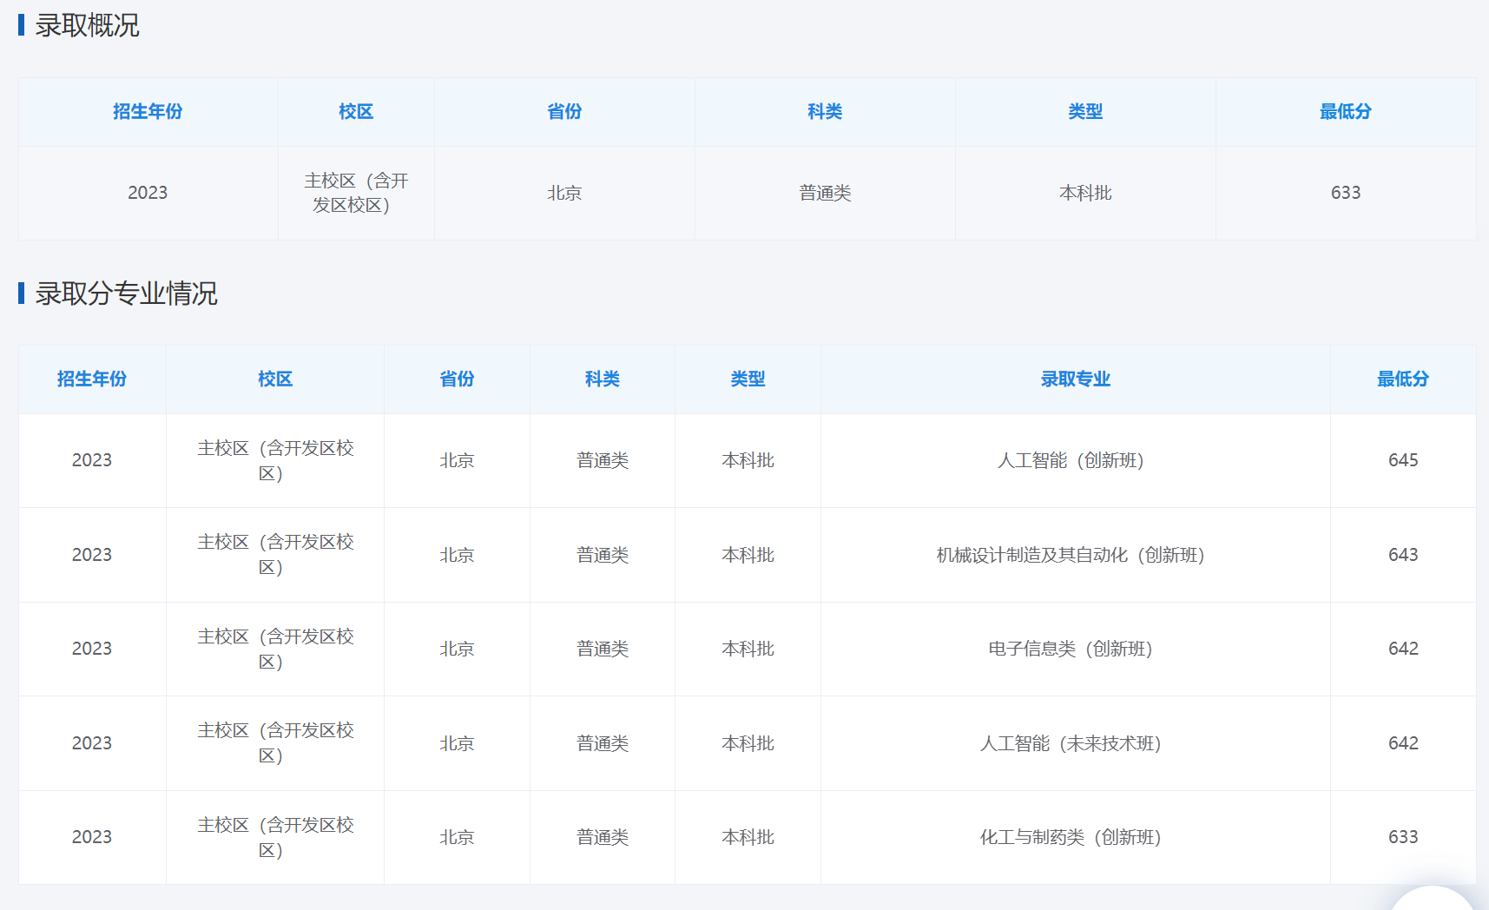Click the 录取分专业情况 section heading

pos(126,293)
